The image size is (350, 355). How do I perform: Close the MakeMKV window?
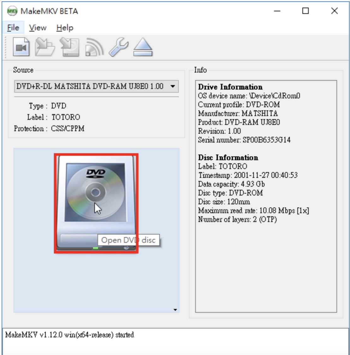pos(334,11)
